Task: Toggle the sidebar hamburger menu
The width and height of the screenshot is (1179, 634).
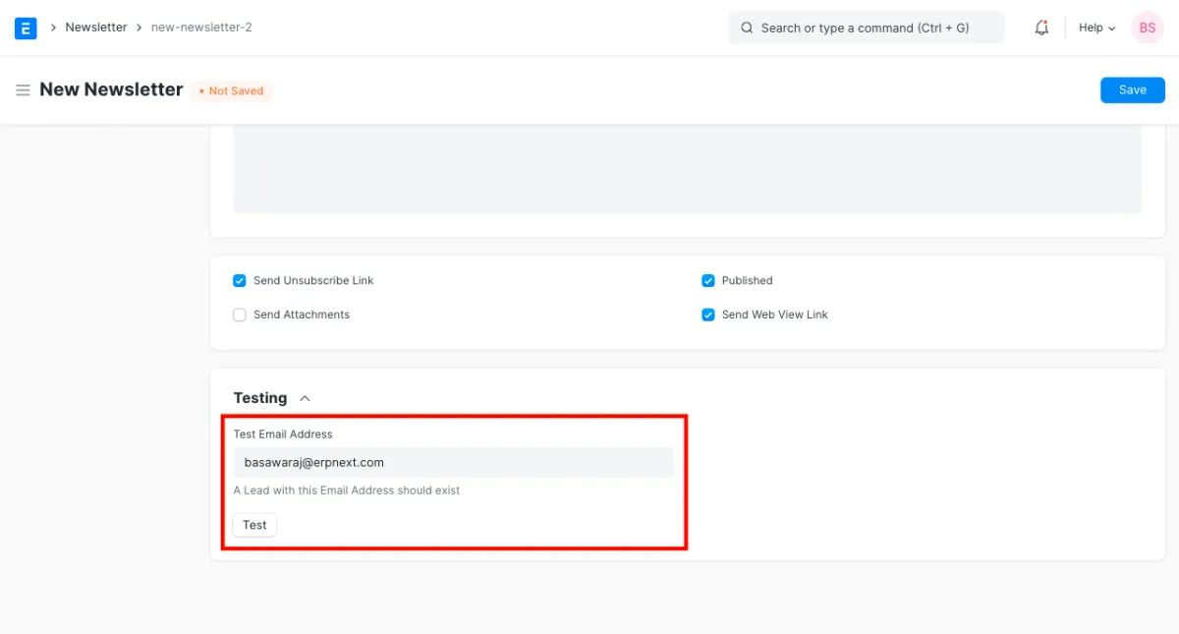Action: click(x=23, y=90)
